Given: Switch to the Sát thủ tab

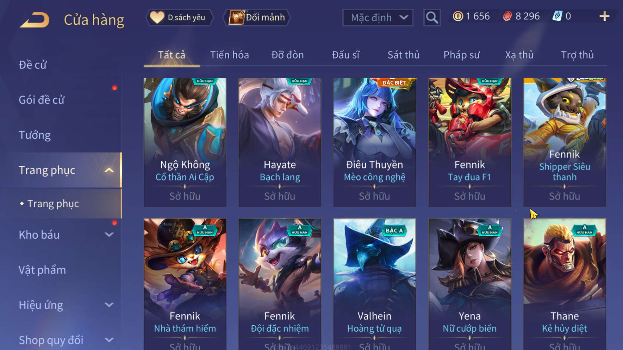Looking at the screenshot, I should [x=404, y=55].
